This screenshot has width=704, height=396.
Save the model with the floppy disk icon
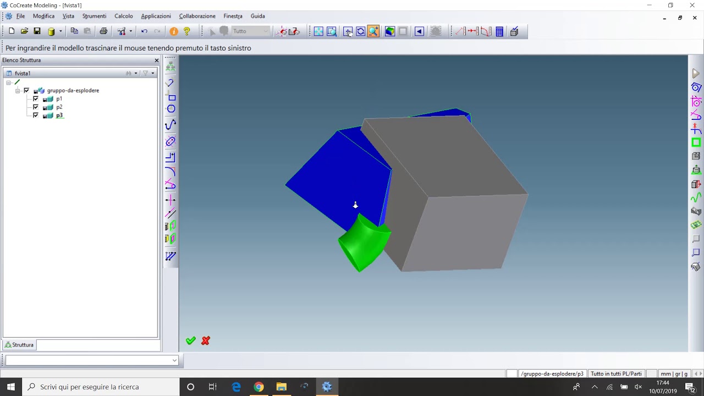[x=37, y=31]
